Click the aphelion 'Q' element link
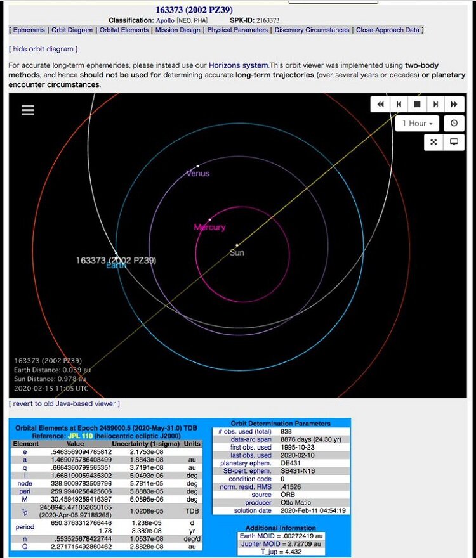Image resolution: width=476 pixels, height=558 pixels. tap(25, 546)
